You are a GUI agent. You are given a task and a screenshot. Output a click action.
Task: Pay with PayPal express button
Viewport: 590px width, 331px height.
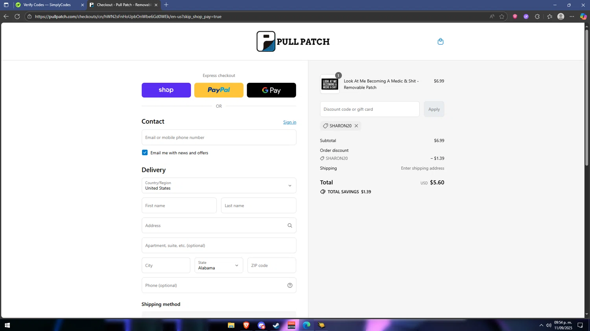coord(219,90)
